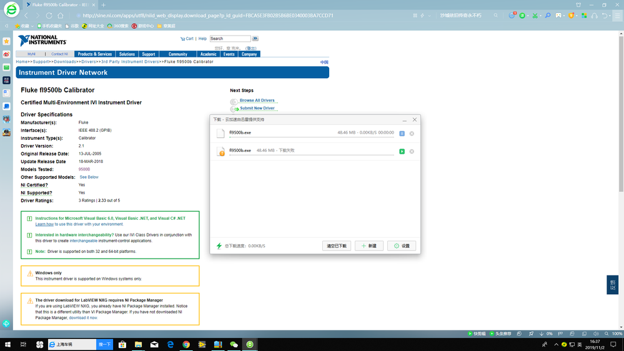The width and height of the screenshot is (624, 351).
Task: Click the National Instruments logo
Action: 42,40
